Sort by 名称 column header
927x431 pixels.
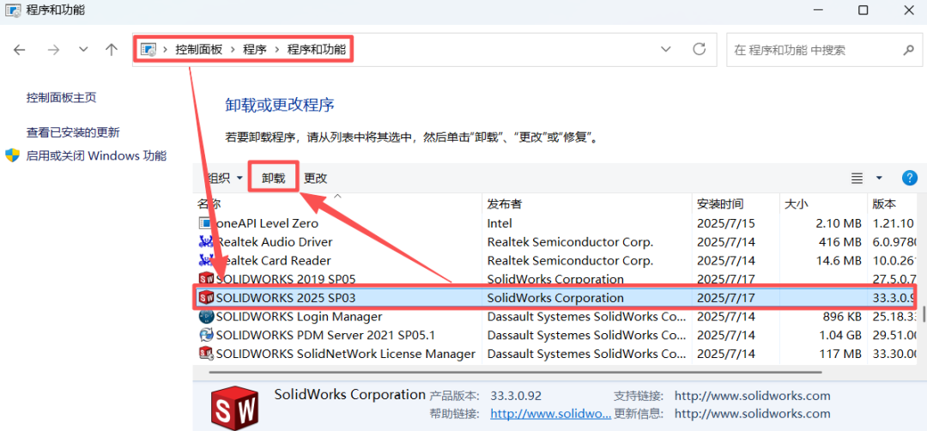point(208,204)
